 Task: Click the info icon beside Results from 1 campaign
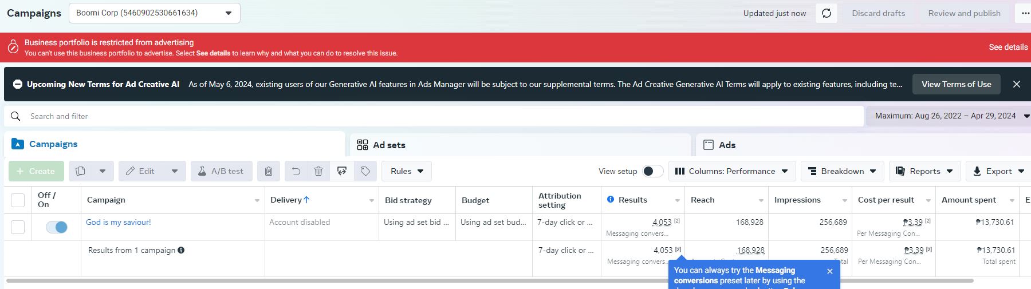[x=181, y=250]
